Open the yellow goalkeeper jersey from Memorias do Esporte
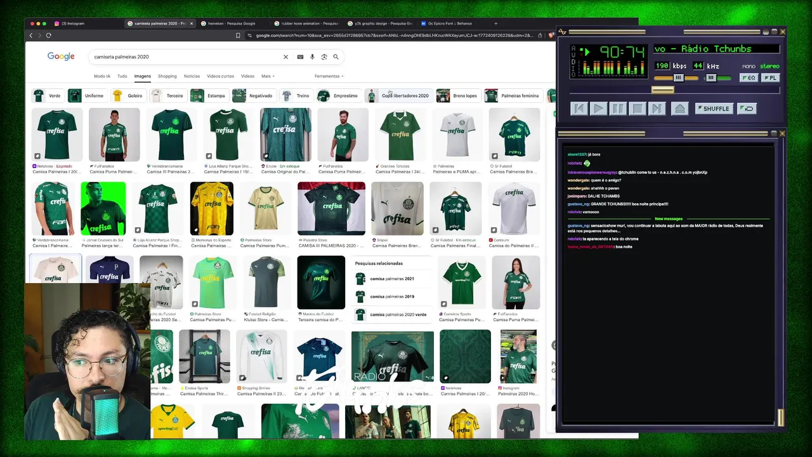Viewport: 812px width, 457px height. tap(211, 209)
